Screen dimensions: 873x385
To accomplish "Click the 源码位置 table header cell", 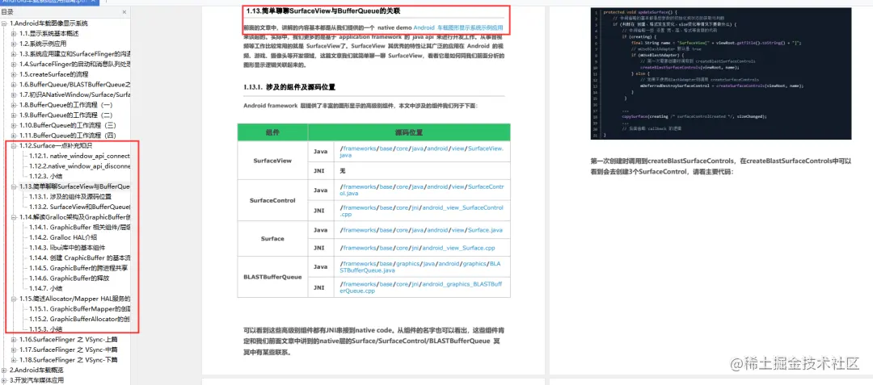I will pos(409,133).
